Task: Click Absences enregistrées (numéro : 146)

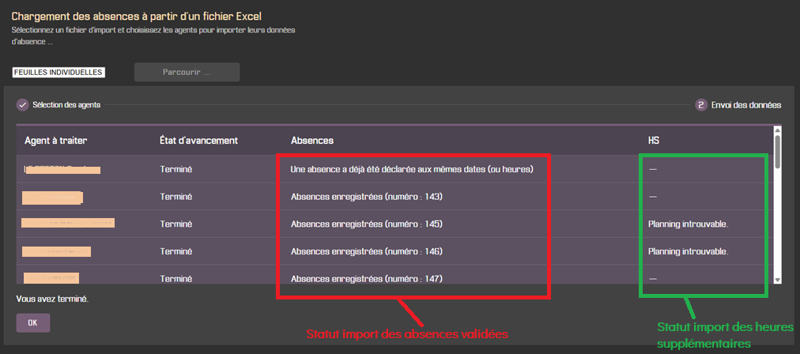Action: tap(366, 251)
